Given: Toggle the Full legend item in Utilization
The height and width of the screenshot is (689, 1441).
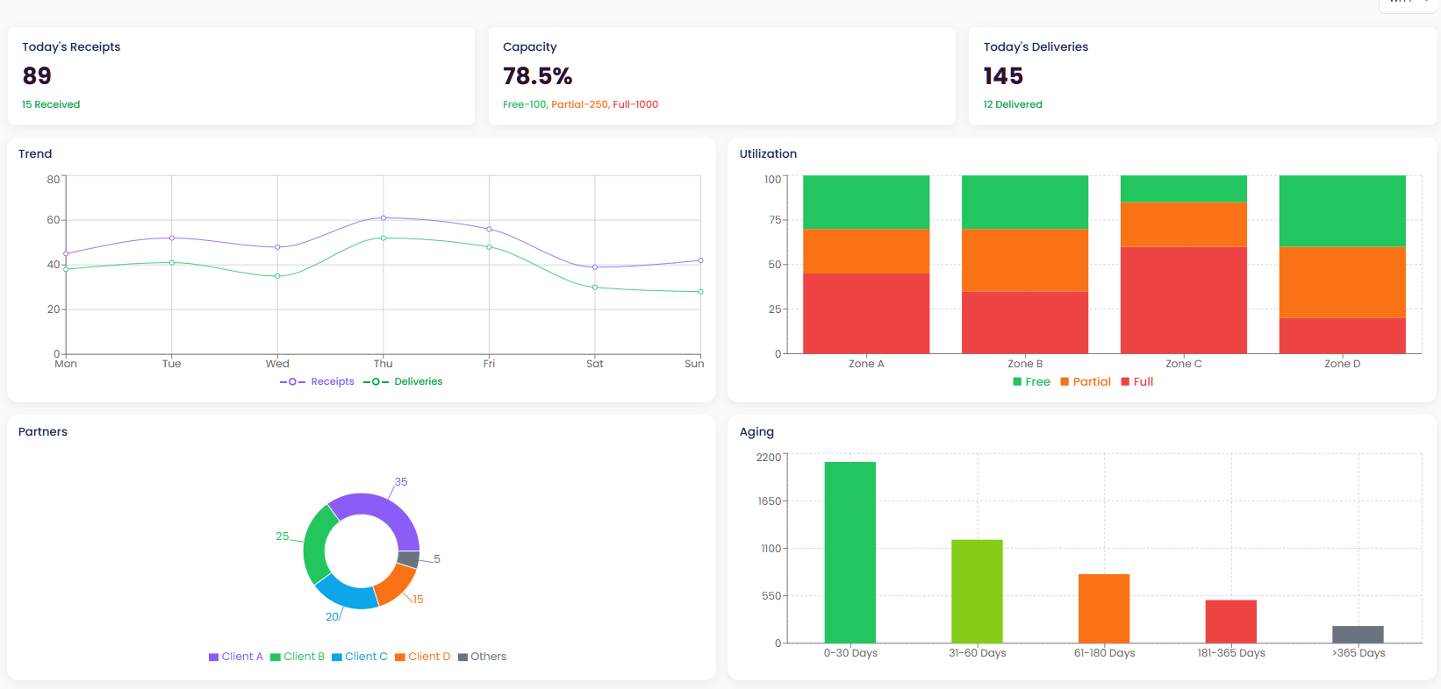Looking at the screenshot, I should coord(1137,381).
